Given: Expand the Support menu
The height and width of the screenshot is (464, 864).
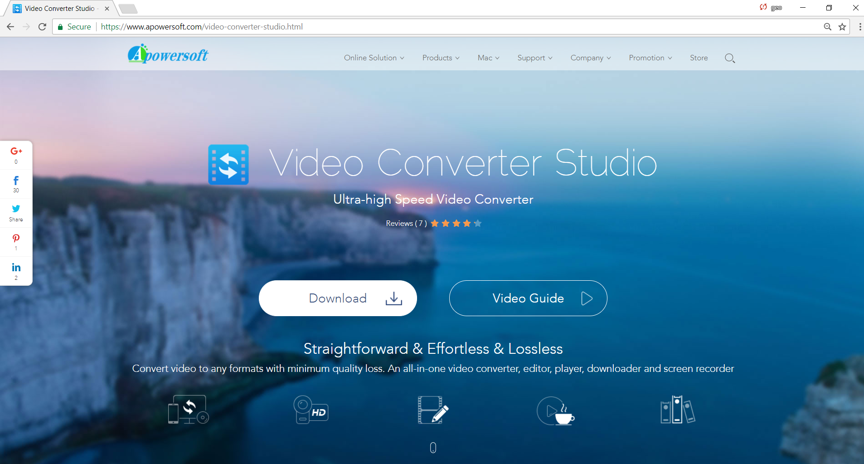Looking at the screenshot, I should tap(535, 58).
